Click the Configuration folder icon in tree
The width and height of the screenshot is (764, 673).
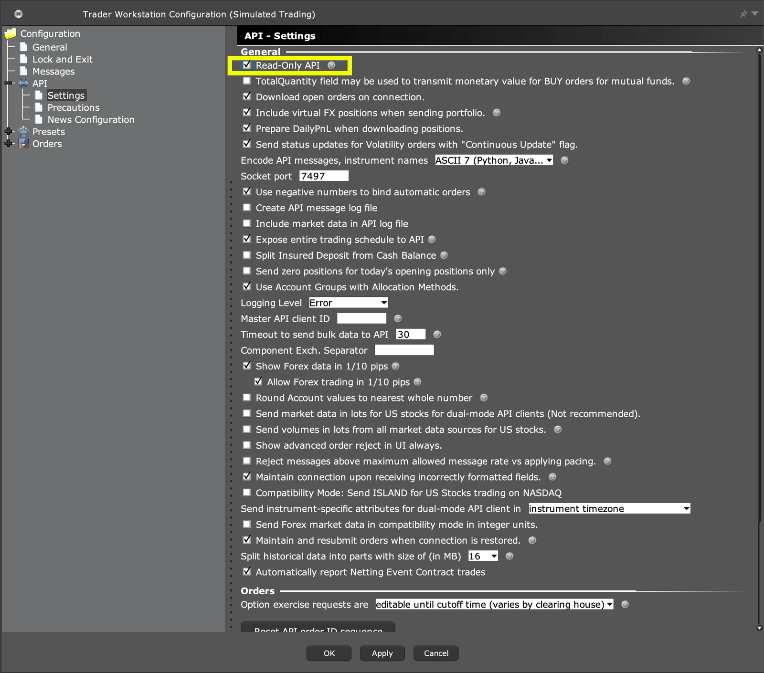pos(10,34)
